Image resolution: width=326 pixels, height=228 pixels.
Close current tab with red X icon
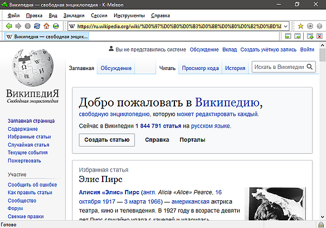[x=319, y=36]
